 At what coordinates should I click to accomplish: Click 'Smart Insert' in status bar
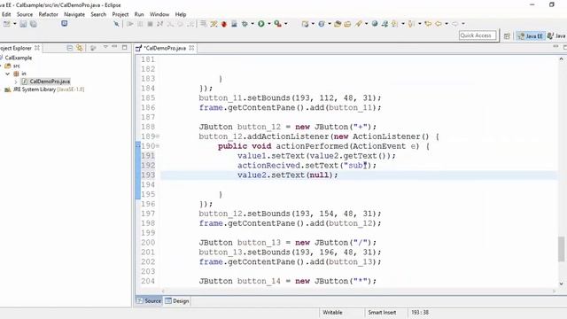click(382, 313)
